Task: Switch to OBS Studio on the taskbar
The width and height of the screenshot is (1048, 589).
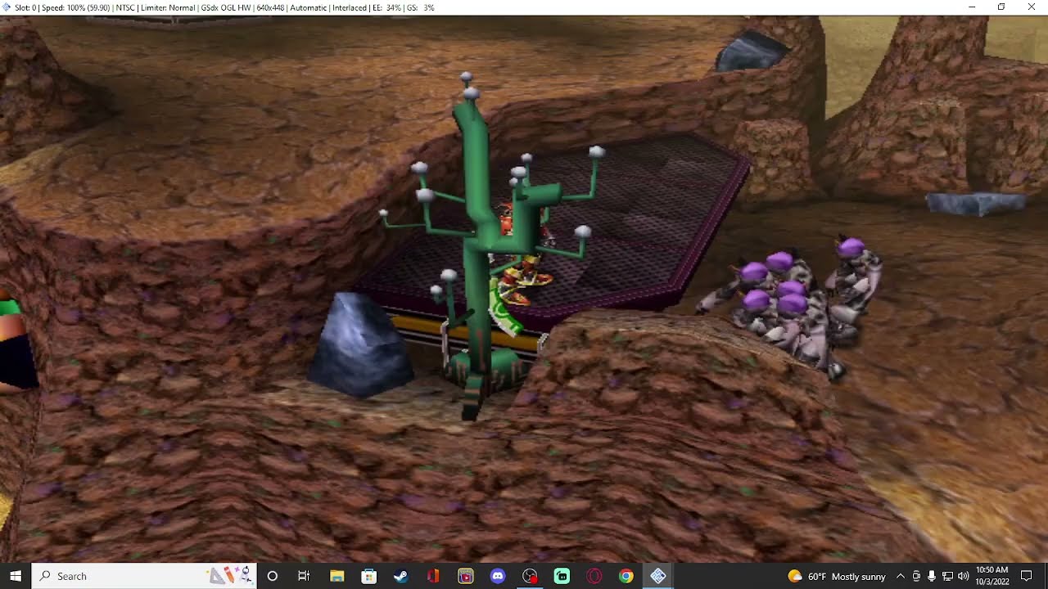Action: pyautogui.click(x=530, y=576)
